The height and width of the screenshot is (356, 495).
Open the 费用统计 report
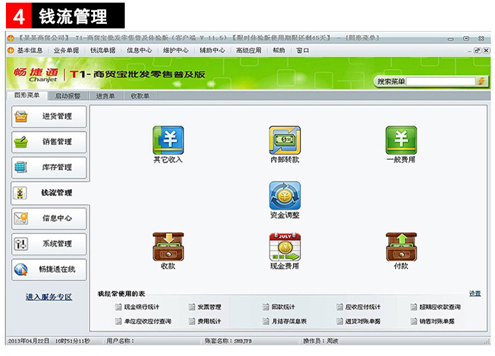tap(205, 321)
